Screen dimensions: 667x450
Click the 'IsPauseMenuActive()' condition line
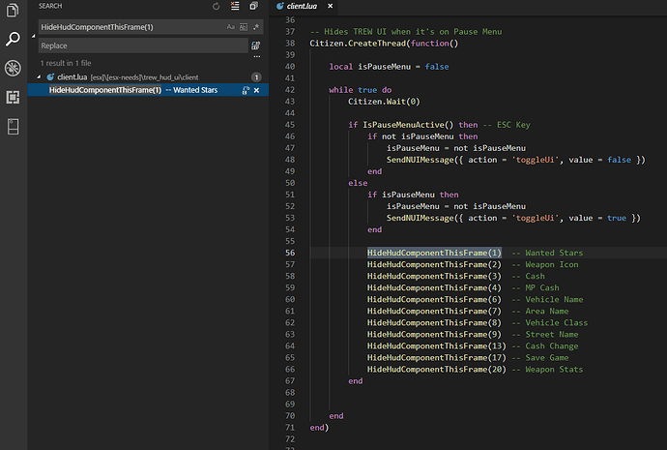(439, 125)
